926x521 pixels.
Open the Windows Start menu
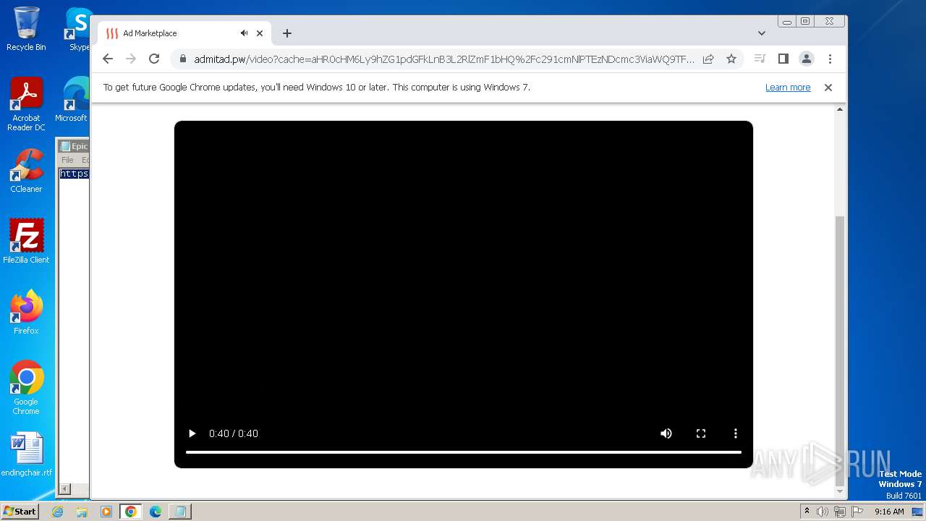pos(20,511)
